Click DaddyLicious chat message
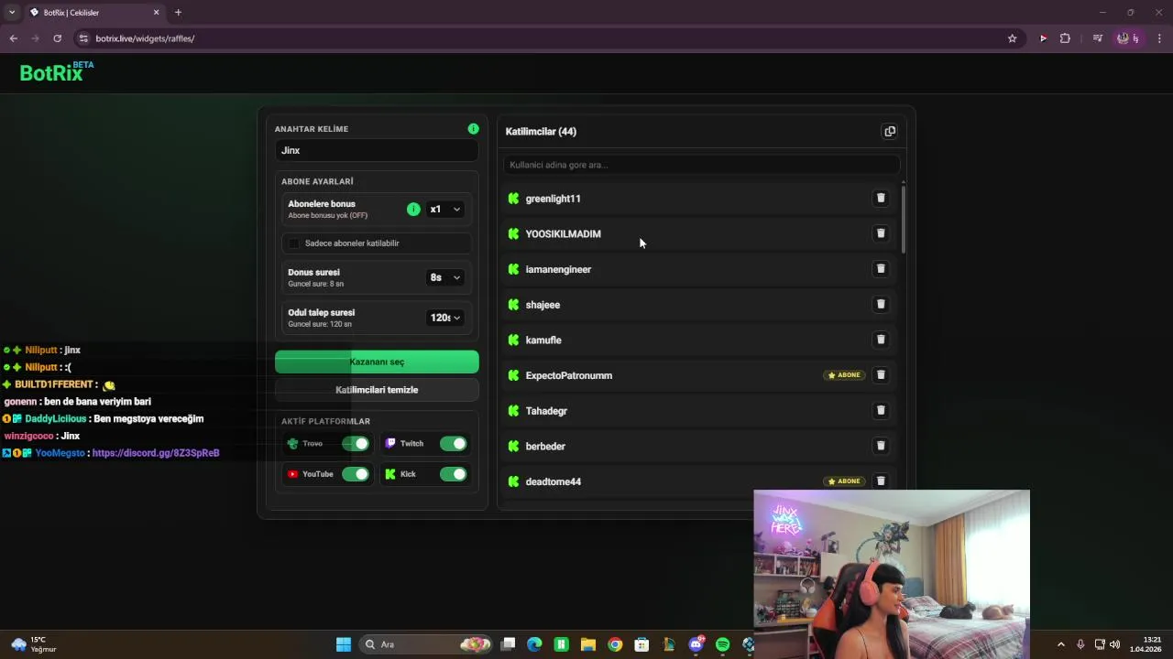 [x=104, y=419]
